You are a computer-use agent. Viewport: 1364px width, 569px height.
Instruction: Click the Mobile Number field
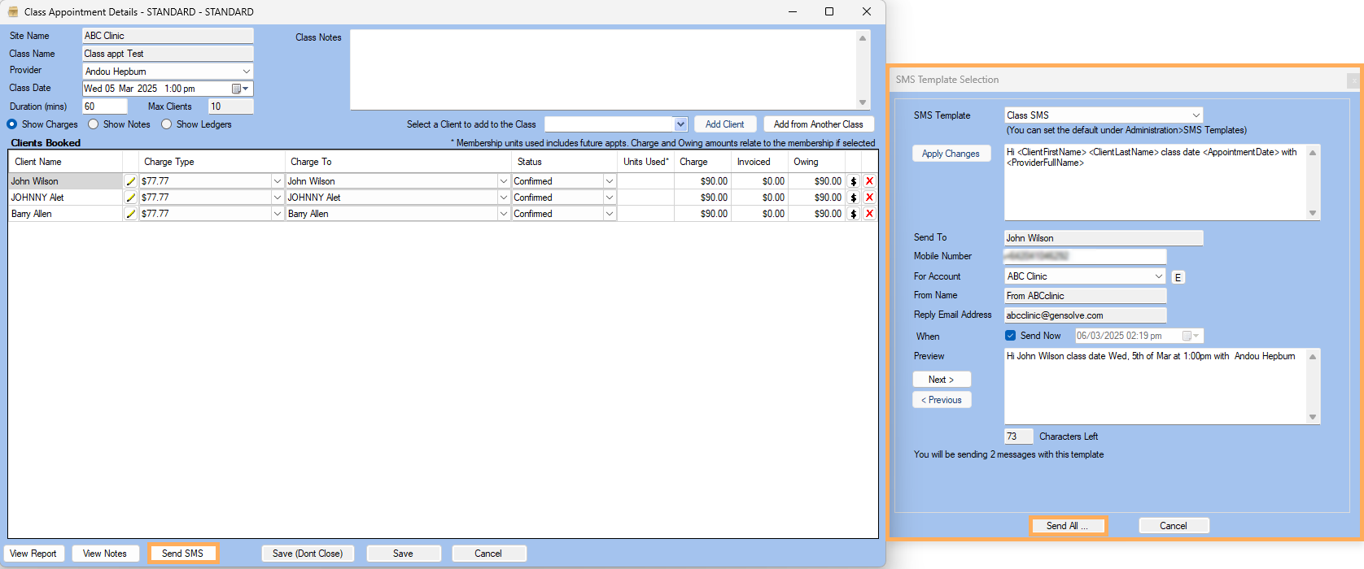(x=1085, y=256)
